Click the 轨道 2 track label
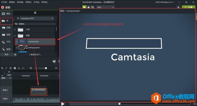This screenshot has width=197, height=106. tap(5, 90)
